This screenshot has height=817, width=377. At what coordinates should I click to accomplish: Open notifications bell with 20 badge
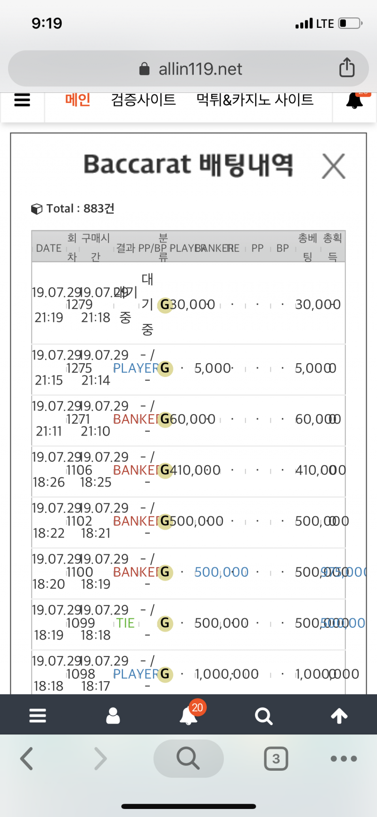[189, 715]
